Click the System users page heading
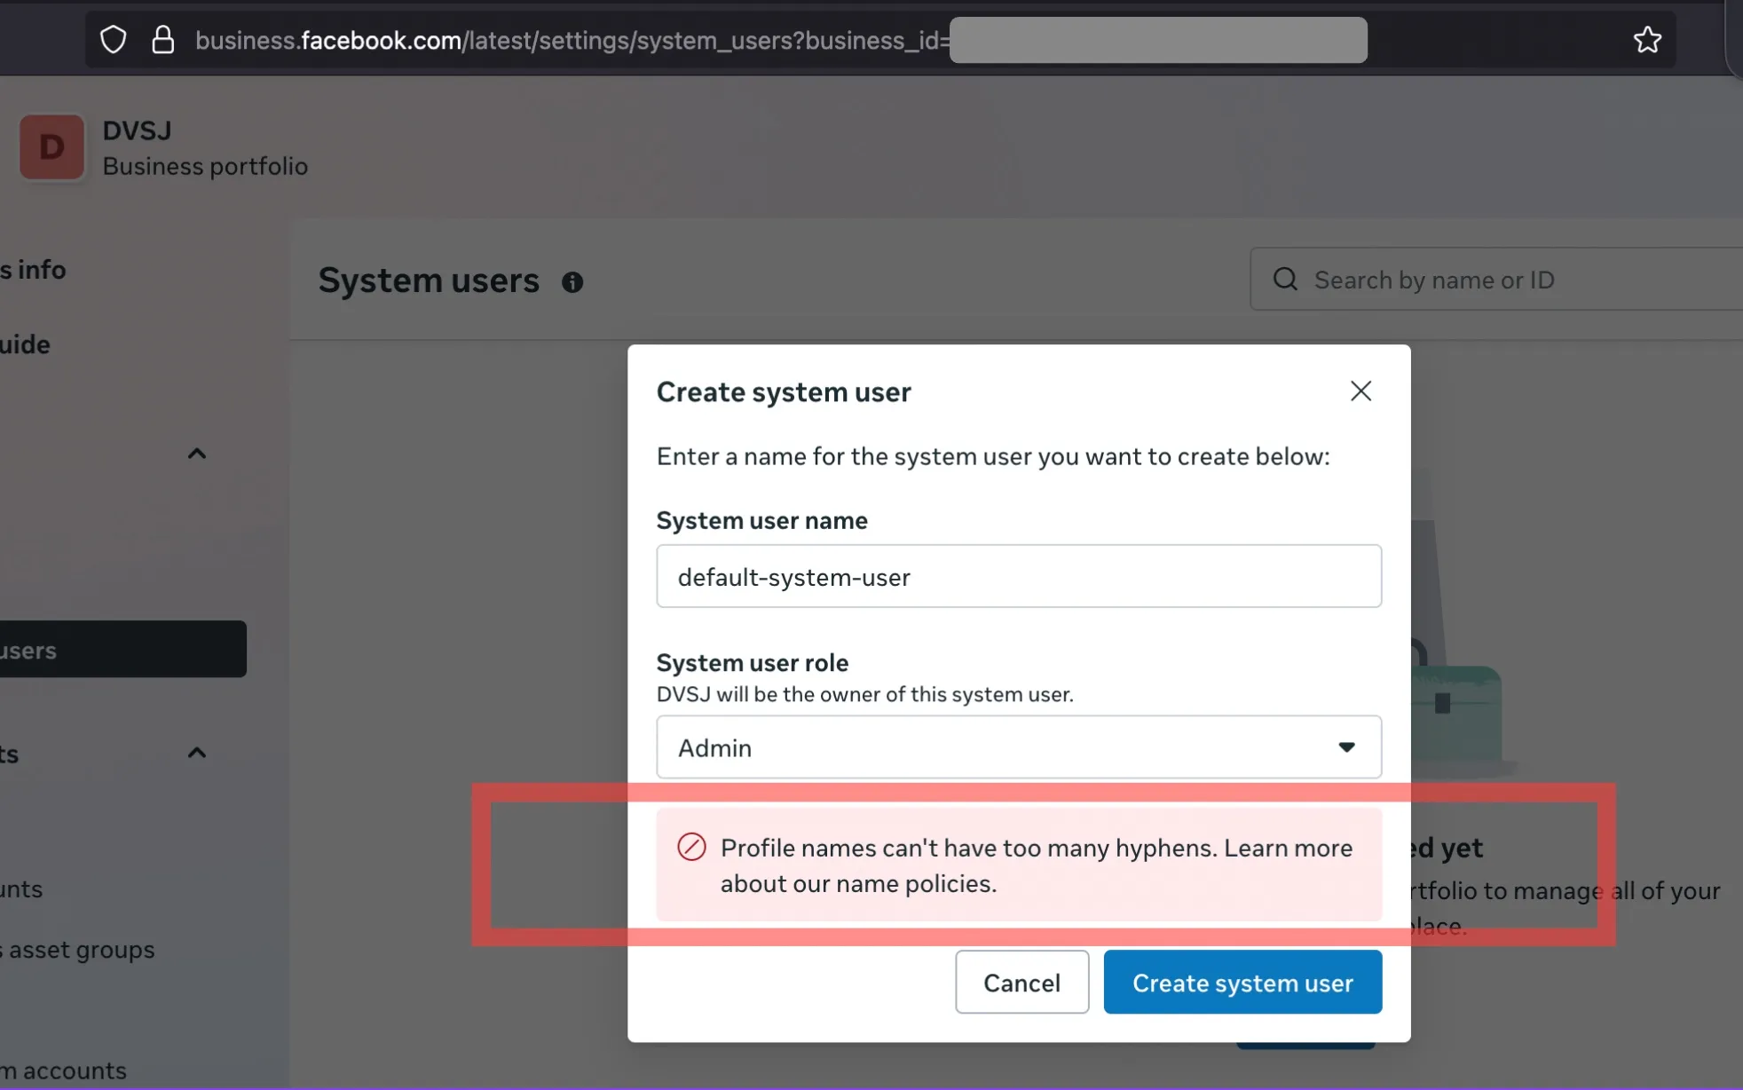Image resolution: width=1743 pixels, height=1090 pixels. point(429,280)
